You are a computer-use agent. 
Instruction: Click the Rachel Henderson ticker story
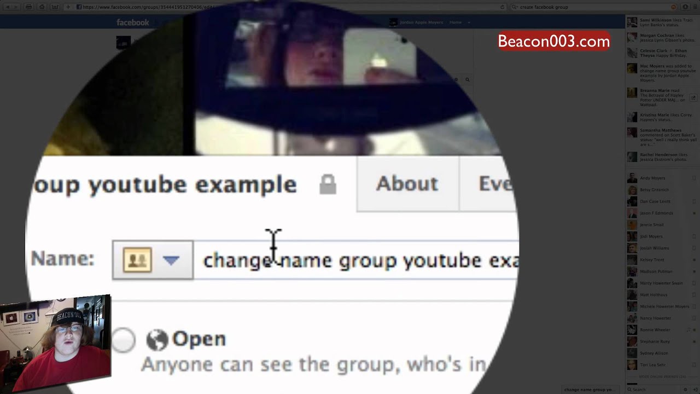click(662, 157)
